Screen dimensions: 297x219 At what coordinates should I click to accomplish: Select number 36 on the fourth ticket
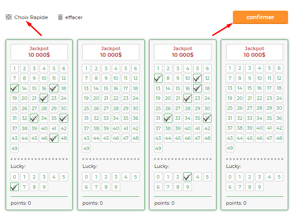click(279, 118)
